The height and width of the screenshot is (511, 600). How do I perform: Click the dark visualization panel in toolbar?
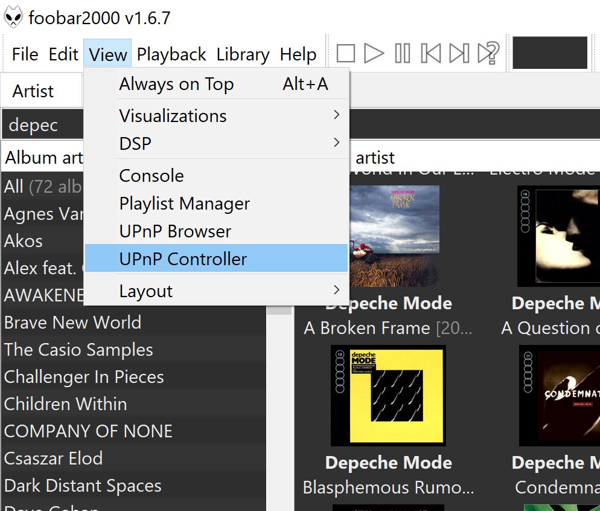(550, 53)
